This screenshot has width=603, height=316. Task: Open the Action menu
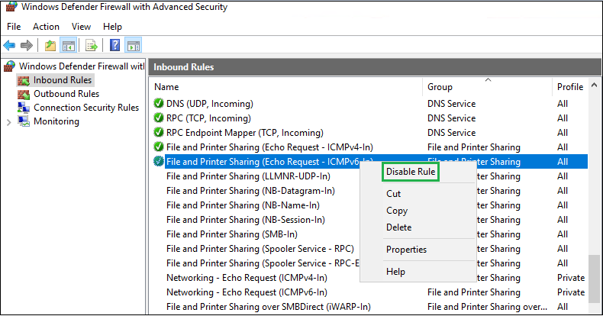[46, 27]
